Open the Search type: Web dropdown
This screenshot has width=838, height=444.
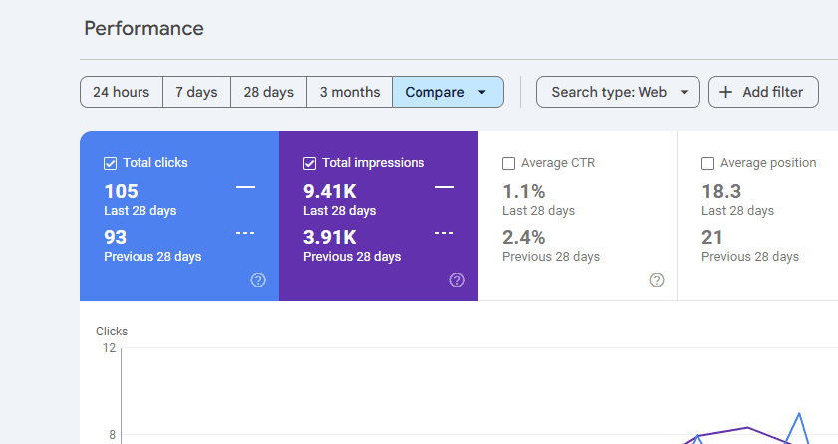(x=618, y=92)
